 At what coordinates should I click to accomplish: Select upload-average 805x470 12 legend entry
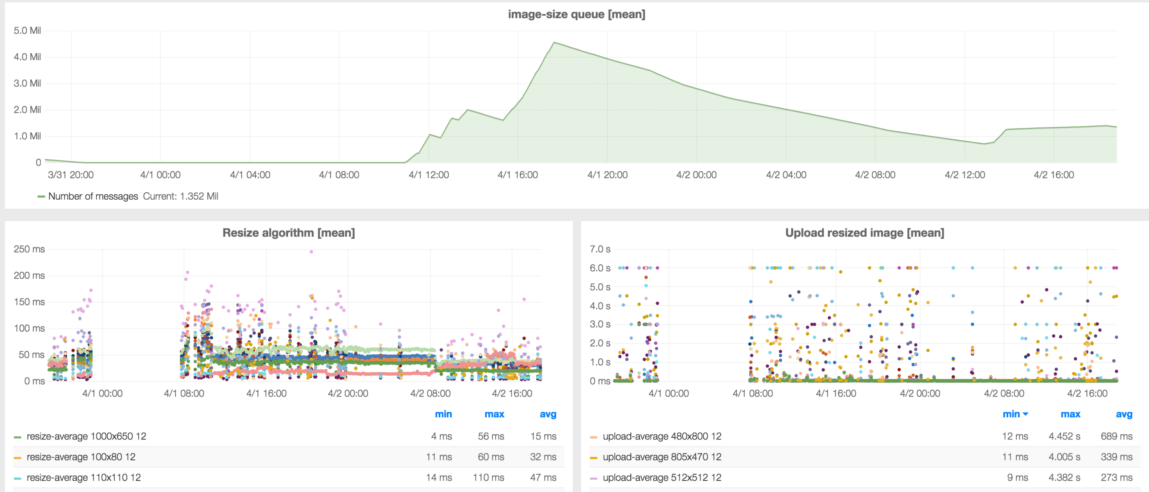tap(661, 457)
